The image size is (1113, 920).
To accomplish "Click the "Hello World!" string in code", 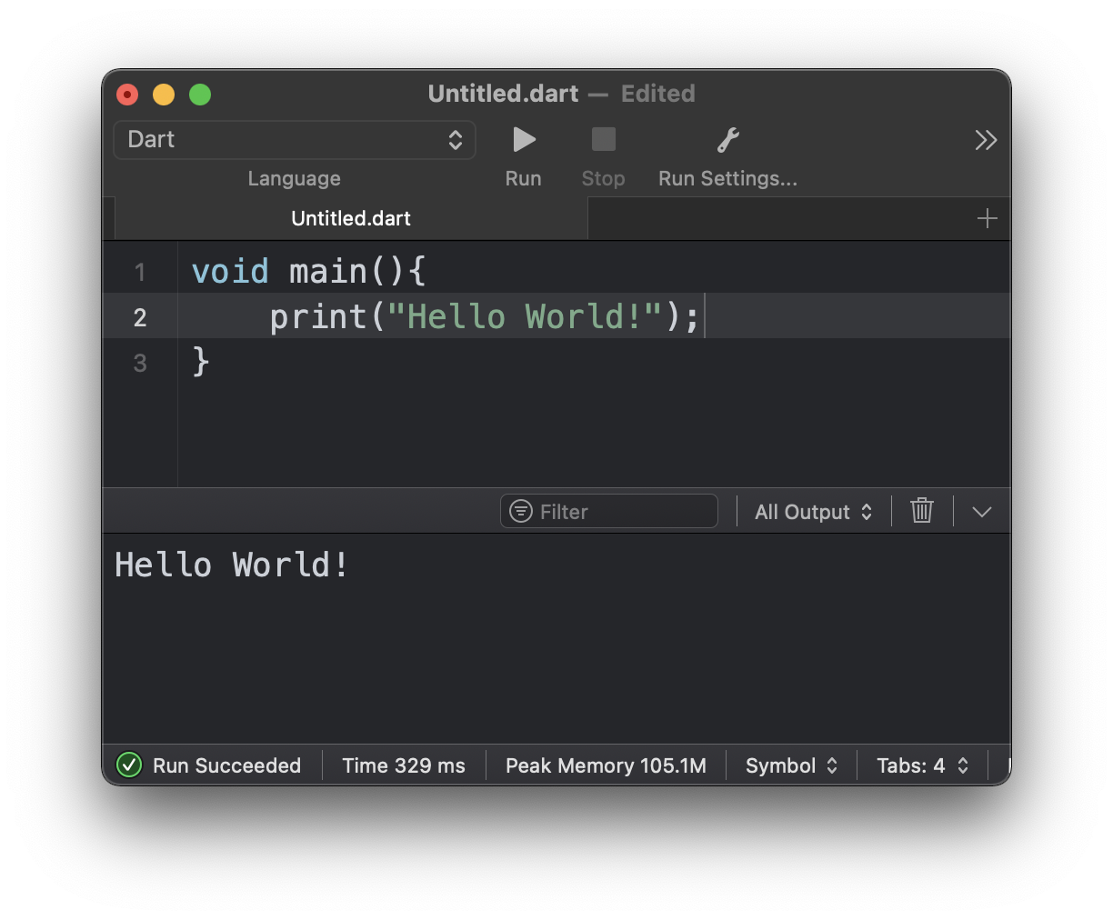I will coord(525,316).
